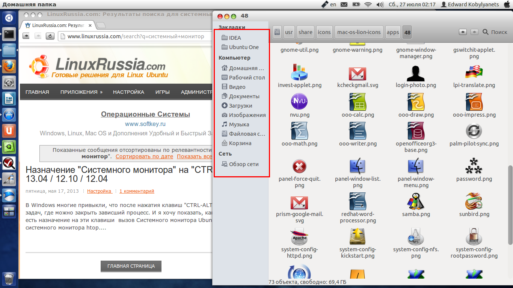This screenshot has width=513, height=288.
Task: Jump to 'apps' path segment
Action: pyautogui.click(x=393, y=32)
